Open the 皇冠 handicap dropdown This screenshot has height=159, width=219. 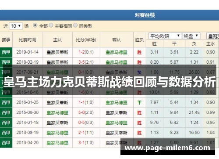pyautogui.click(x=213, y=36)
